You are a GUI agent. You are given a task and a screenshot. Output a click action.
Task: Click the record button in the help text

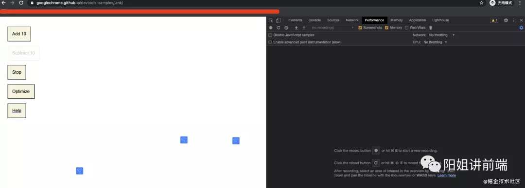click(x=376, y=151)
